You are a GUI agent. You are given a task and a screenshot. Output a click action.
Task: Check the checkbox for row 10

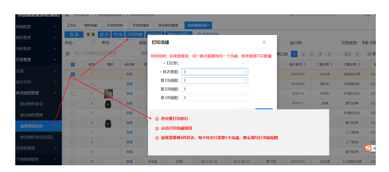(73, 162)
